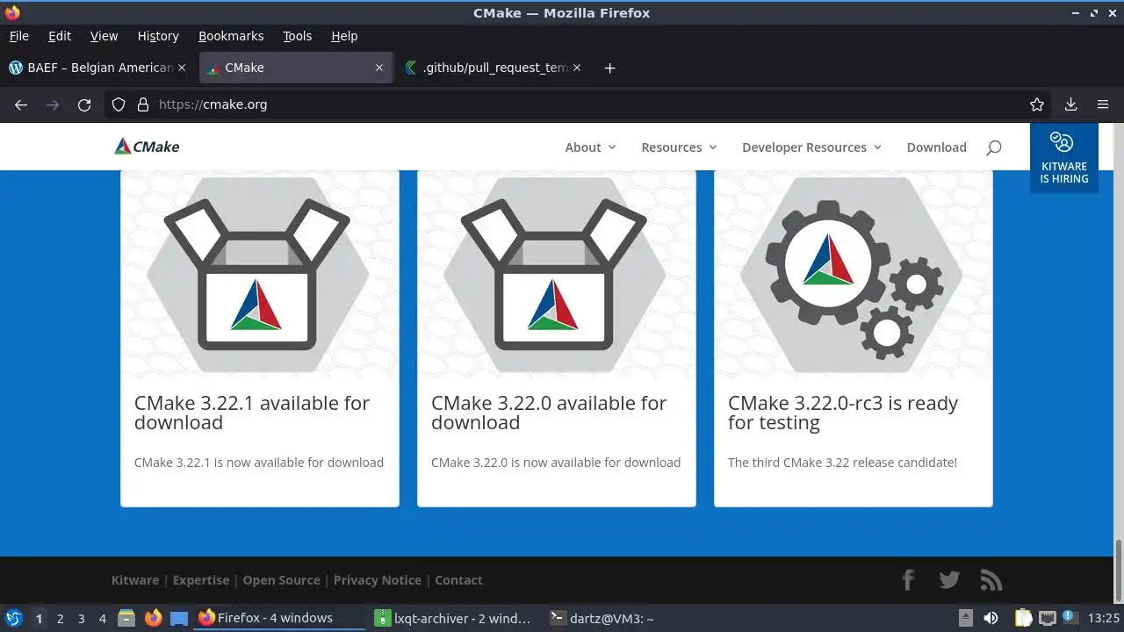The height and width of the screenshot is (632, 1124).
Task: Click the URL address bar
Action: 580,104
